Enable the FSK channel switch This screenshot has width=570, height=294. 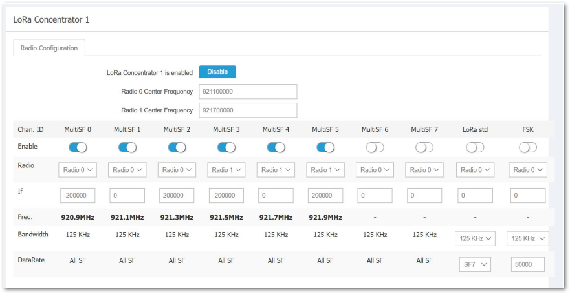(528, 147)
